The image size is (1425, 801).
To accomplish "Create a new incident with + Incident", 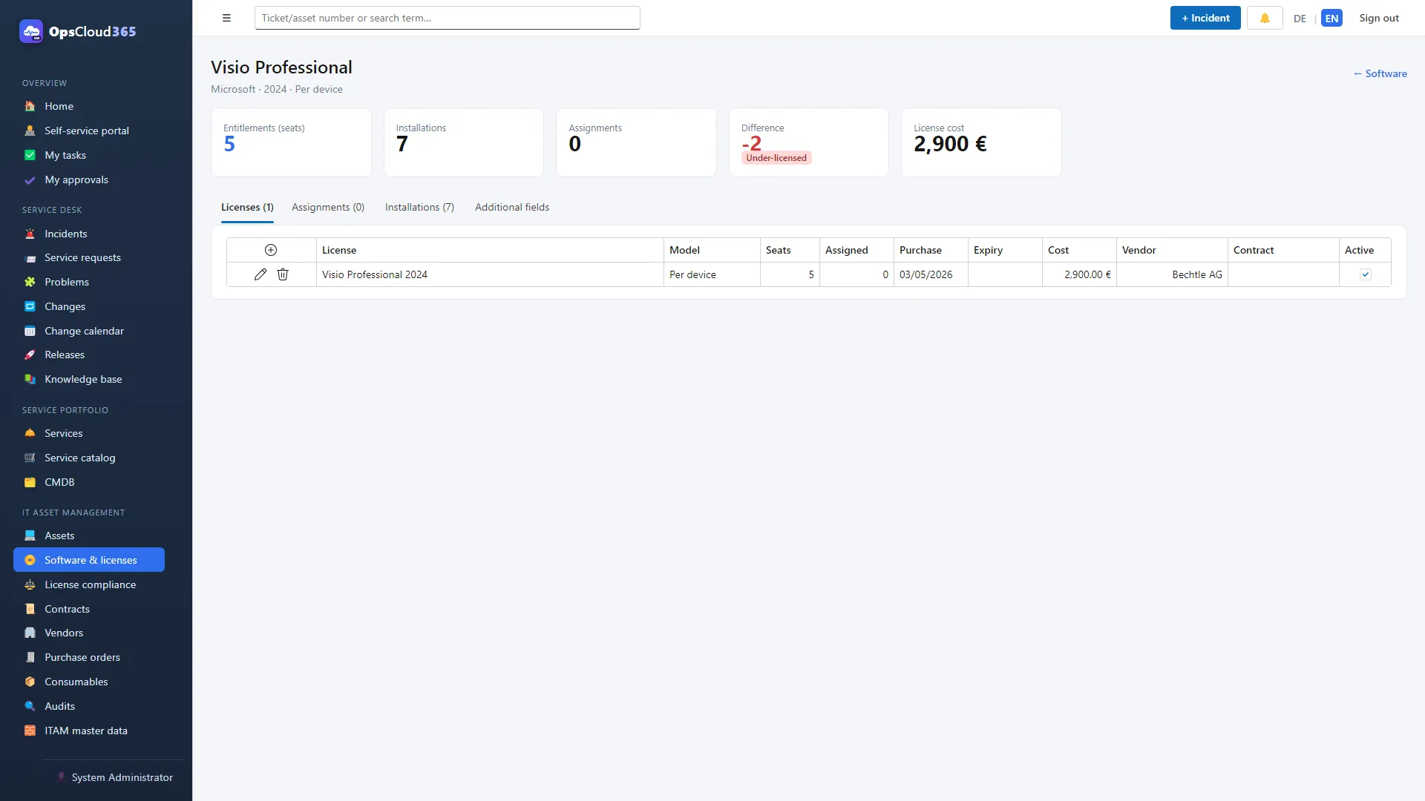I will [1205, 18].
